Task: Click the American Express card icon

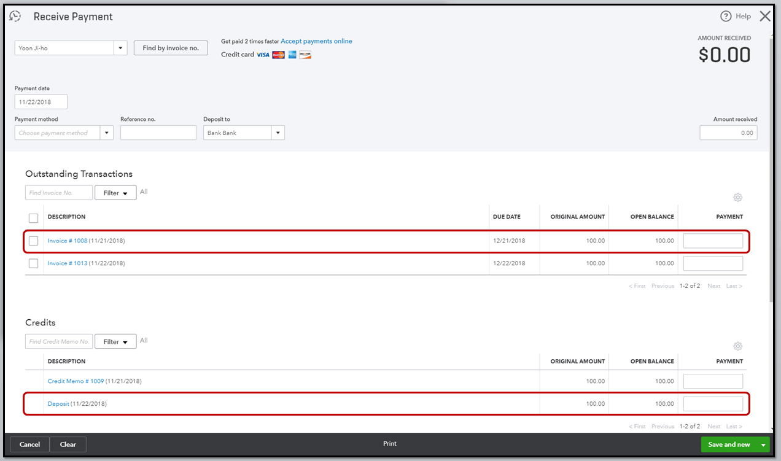Action: tap(291, 55)
